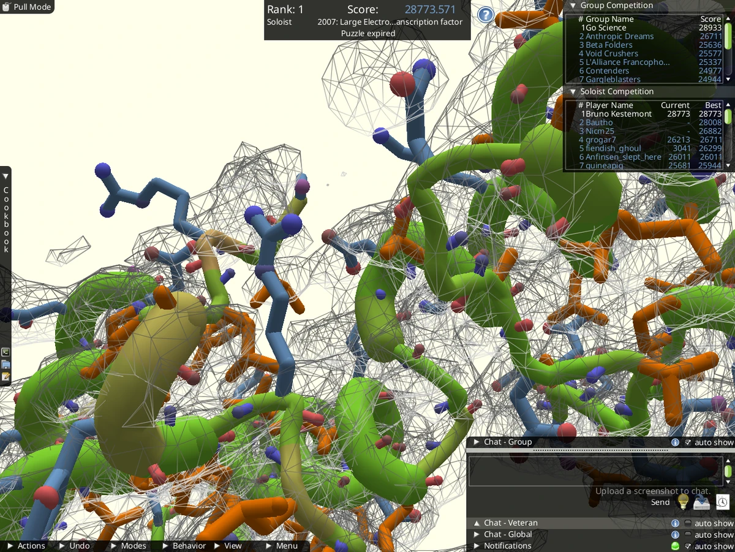Click the Soloist label under Rank
Image resolution: width=735 pixels, height=552 pixels.
point(279,22)
